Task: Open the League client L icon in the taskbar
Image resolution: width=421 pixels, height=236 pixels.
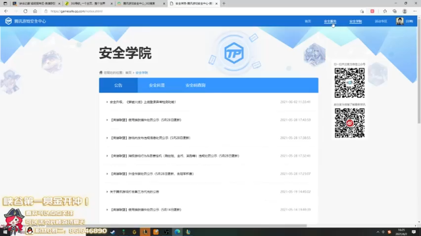Action: pyautogui.click(x=145, y=232)
